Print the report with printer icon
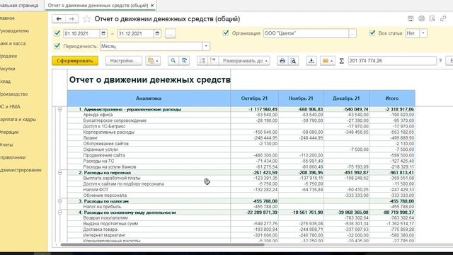The height and width of the screenshot is (255, 453). coord(282,61)
